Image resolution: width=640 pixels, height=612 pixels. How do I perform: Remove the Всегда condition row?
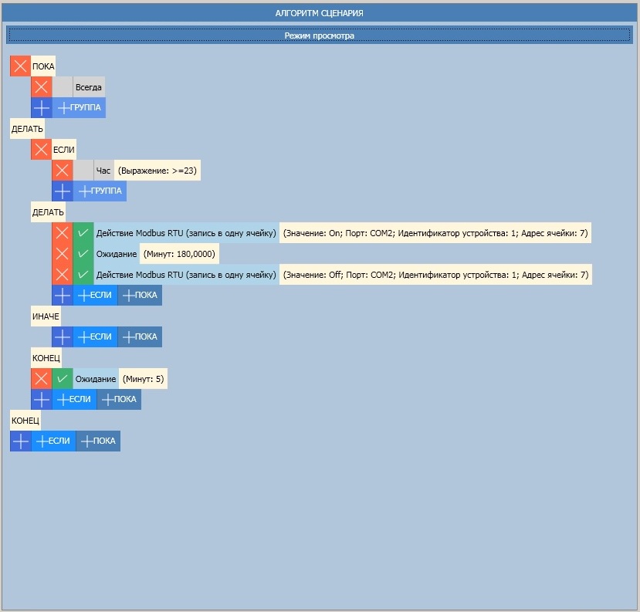pyautogui.click(x=41, y=87)
